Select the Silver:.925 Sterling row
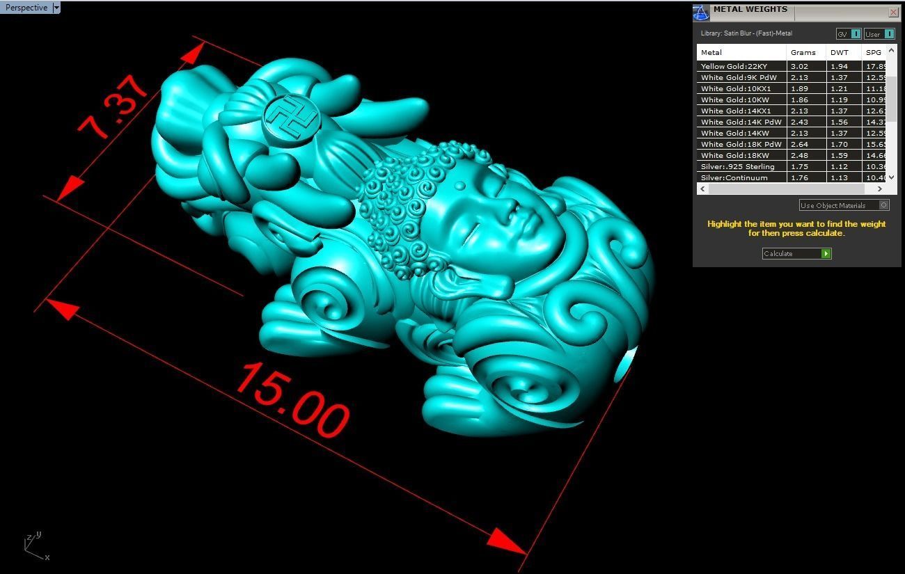The width and height of the screenshot is (905, 574). (792, 166)
